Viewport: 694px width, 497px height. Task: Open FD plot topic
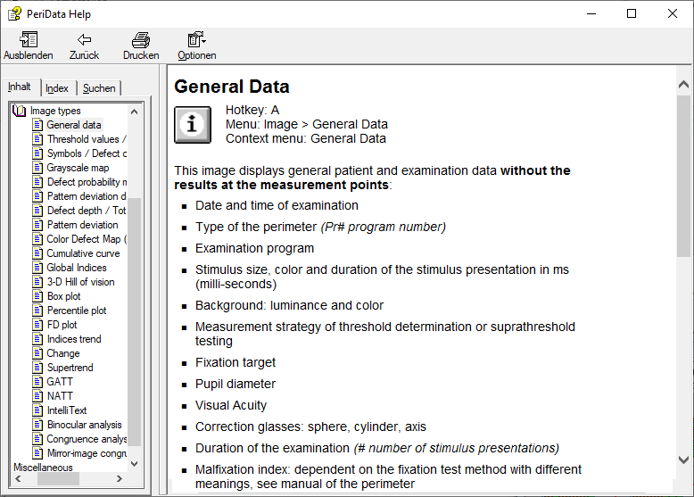click(62, 325)
